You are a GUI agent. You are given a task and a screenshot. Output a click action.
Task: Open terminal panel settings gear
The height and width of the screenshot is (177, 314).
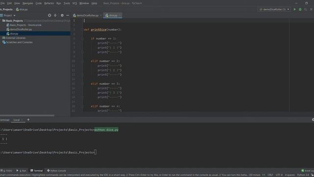coord(313,119)
